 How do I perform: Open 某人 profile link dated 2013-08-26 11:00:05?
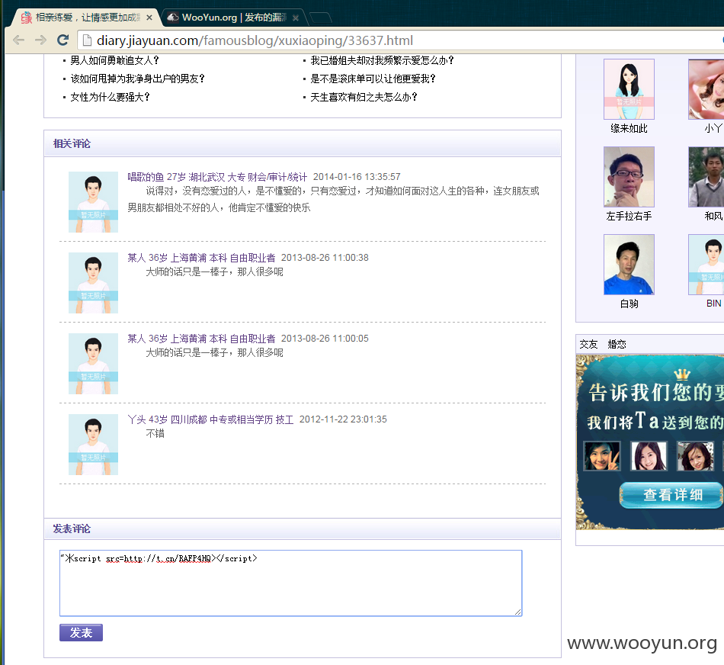[201, 339]
